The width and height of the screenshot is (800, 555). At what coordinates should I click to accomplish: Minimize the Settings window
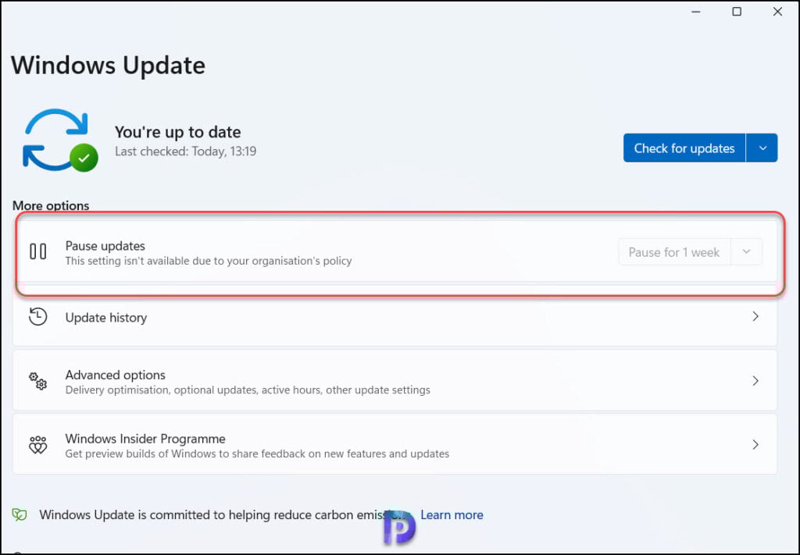pos(696,11)
